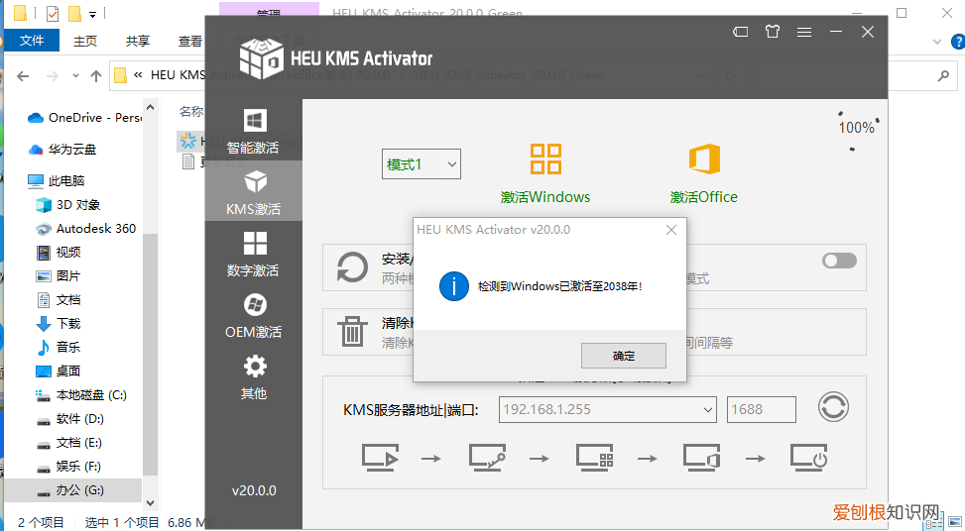Select 文档 library folder in navigation pane
The width and height of the screenshot is (965, 531).
(59, 300)
